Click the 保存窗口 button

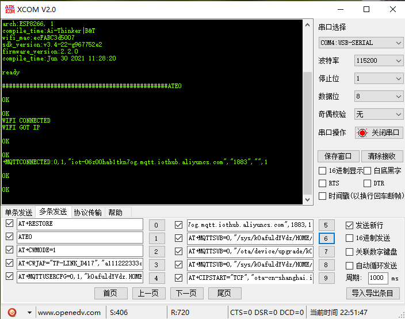click(x=338, y=156)
